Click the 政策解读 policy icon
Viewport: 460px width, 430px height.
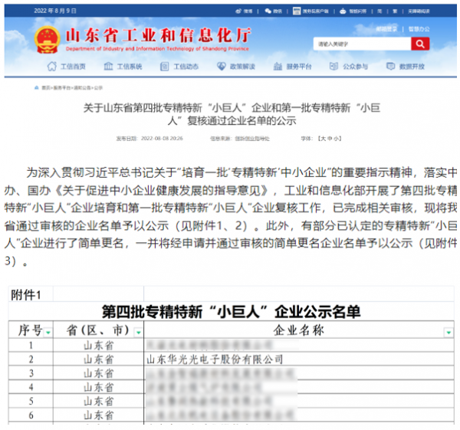220,67
